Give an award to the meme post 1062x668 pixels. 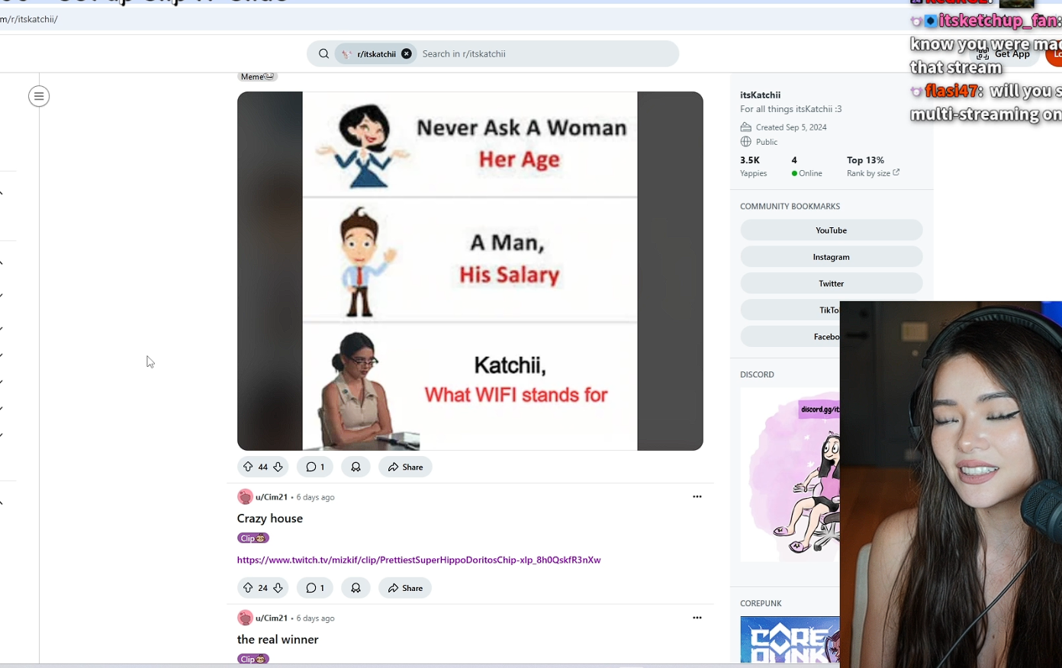pyautogui.click(x=356, y=467)
